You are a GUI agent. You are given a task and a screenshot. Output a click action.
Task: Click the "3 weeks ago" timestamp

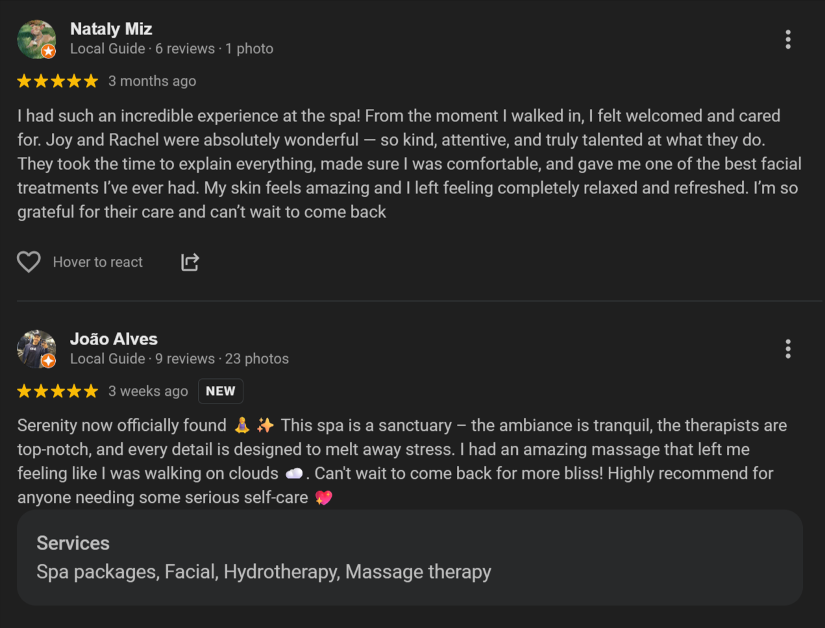click(x=148, y=391)
